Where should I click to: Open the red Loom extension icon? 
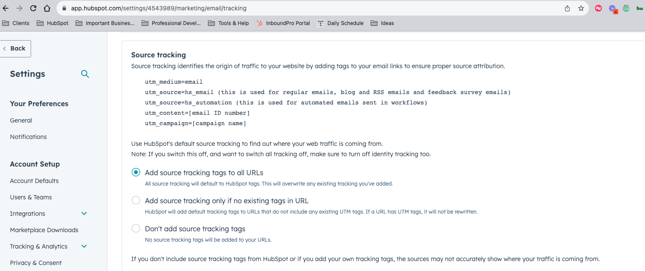pos(598,8)
